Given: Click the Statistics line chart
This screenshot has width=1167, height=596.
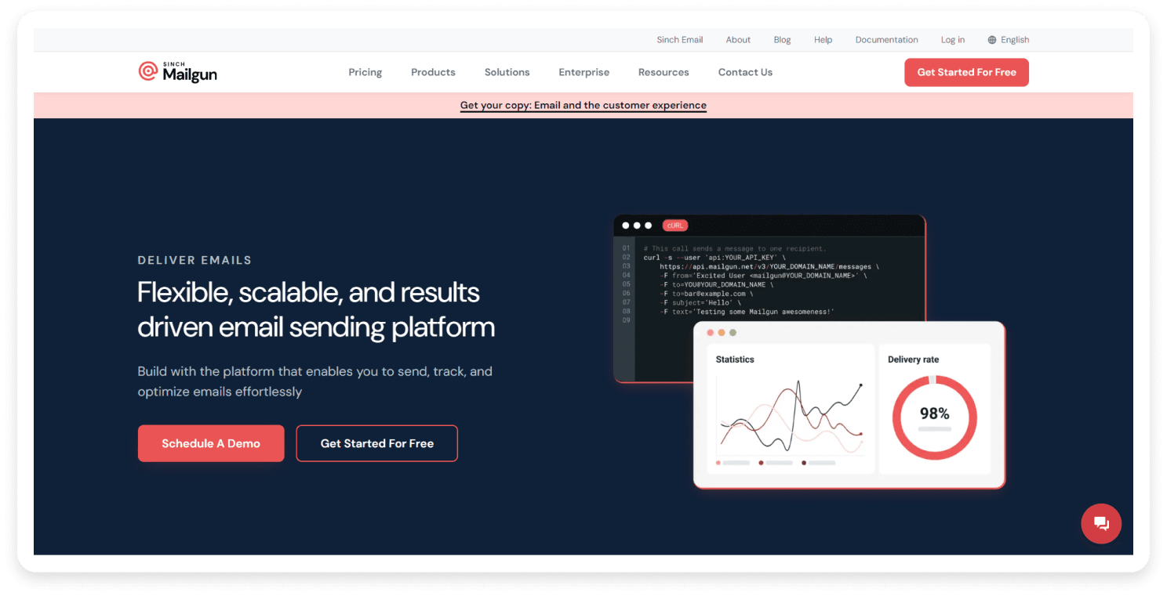Looking at the screenshot, I should (x=791, y=417).
